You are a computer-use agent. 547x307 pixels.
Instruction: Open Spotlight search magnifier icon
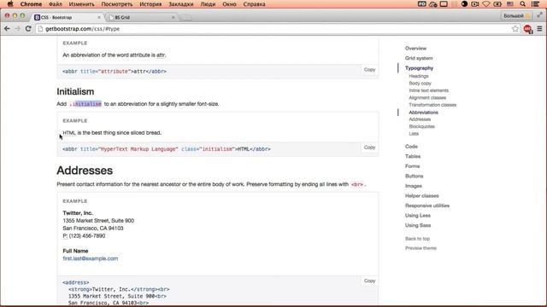click(522, 4)
